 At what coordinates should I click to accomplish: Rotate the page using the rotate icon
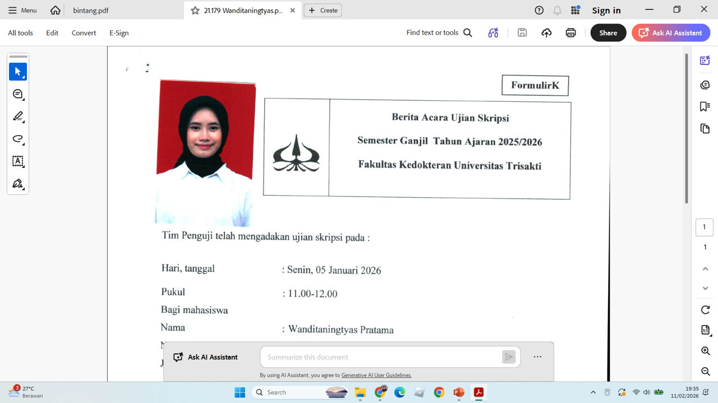(705, 310)
